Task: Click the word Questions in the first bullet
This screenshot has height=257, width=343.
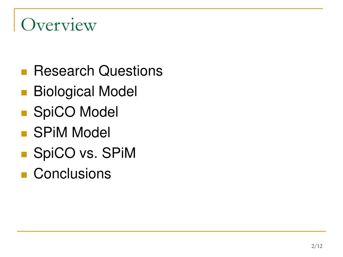Action: (x=131, y=71)
